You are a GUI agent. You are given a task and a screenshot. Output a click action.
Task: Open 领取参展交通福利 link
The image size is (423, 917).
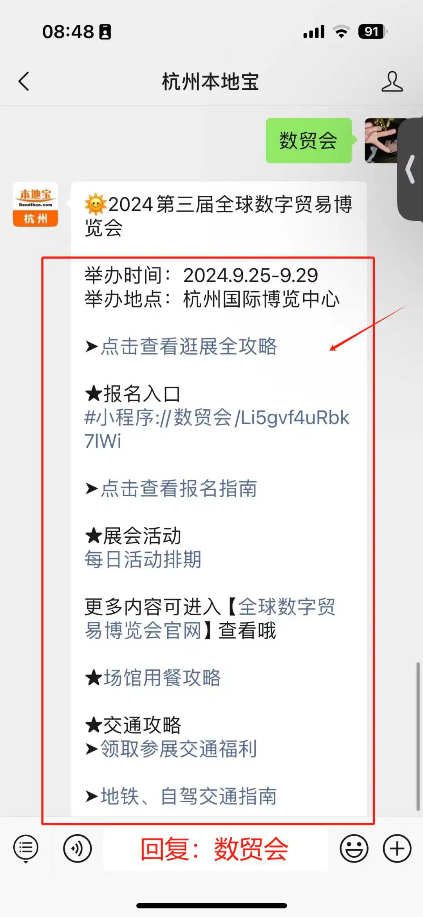(x=179, y=749)
